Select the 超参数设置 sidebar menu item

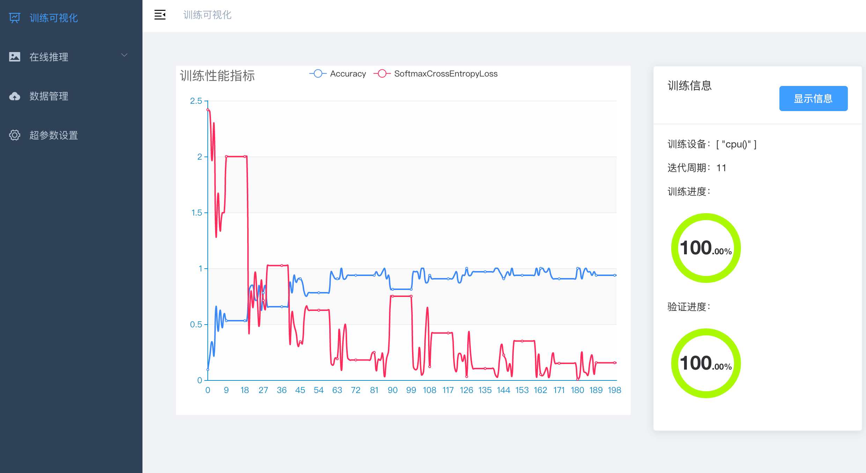53,135
